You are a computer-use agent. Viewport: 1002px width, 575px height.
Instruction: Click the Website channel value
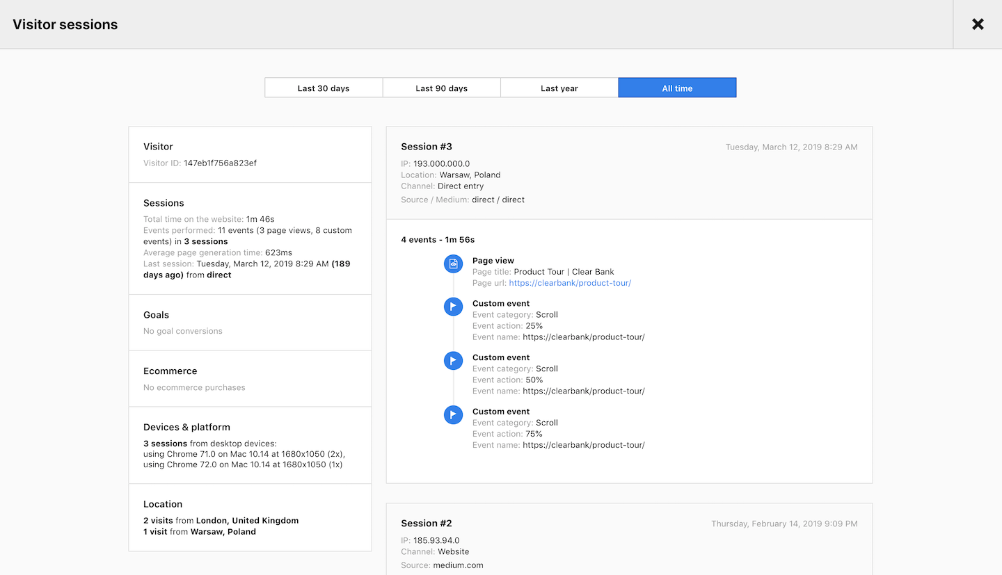coord(454,551)
